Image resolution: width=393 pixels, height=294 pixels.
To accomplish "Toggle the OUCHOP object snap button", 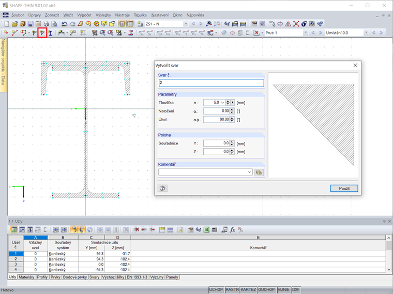I will click(266, 289).
